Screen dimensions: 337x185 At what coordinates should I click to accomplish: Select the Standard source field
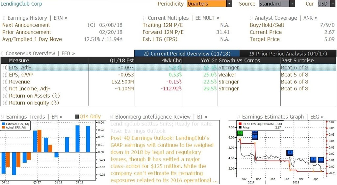pyautogui.click(x=274, y=4)
